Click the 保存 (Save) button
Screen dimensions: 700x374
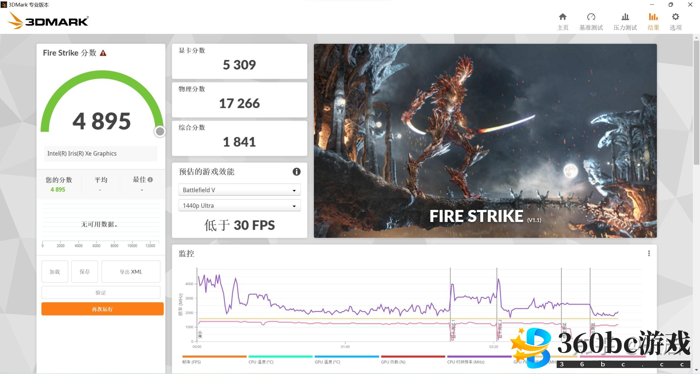tap(85, 272)
